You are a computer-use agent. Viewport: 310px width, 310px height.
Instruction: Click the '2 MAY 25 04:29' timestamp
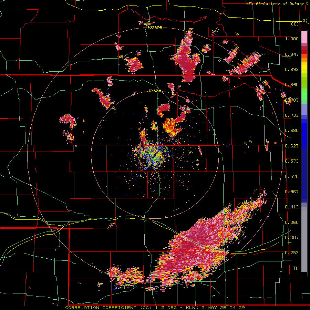(x=223, y=308)
